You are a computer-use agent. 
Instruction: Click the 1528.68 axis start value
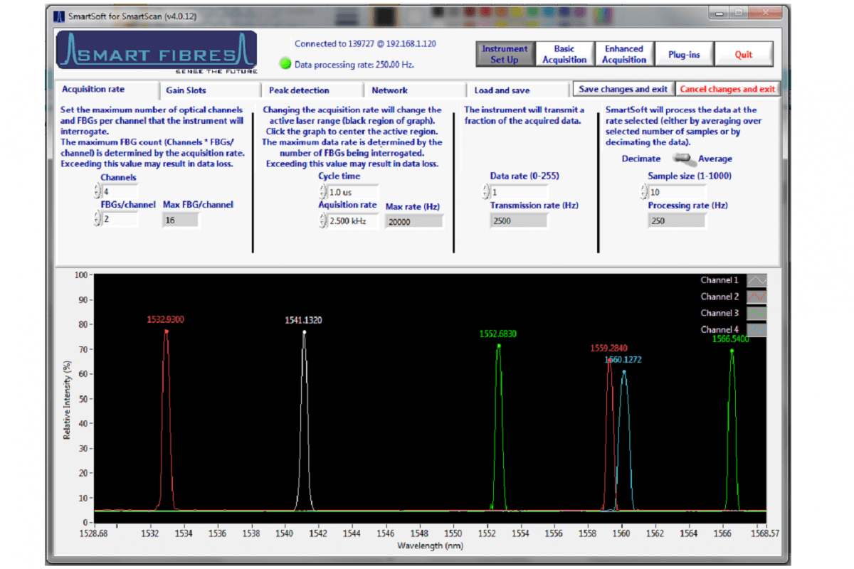point(94,532)
